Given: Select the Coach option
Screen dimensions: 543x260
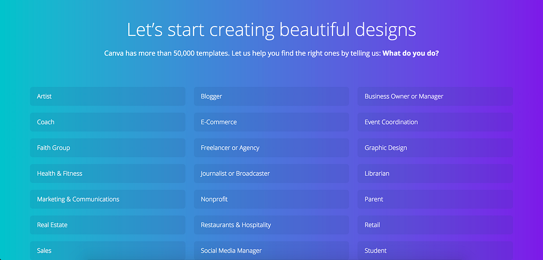Looking at the screenshot, I should 108,122.
